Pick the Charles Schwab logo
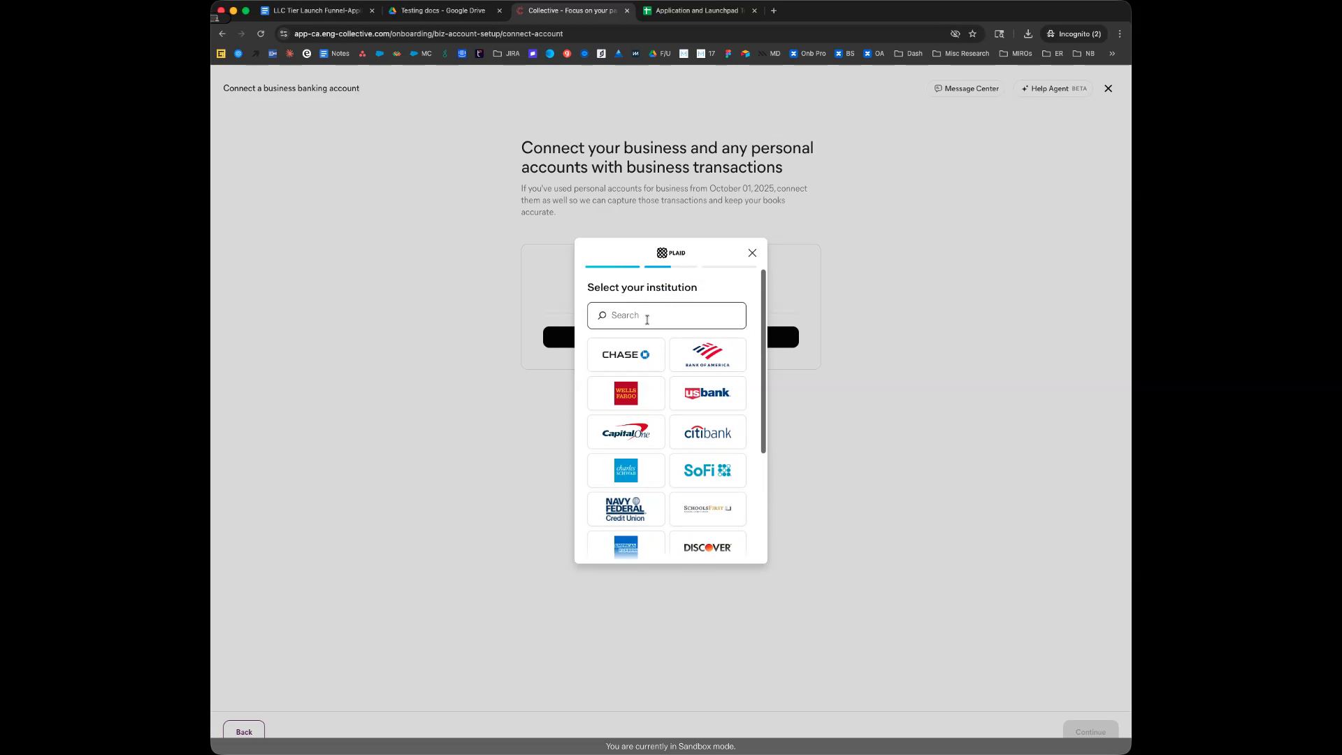The image size is (1342, 755). click(626, 470)
